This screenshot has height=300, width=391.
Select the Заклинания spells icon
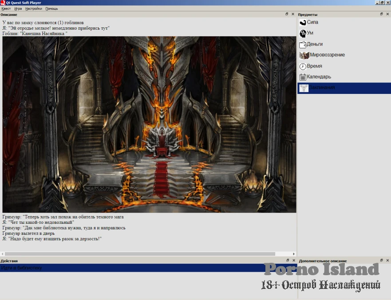304,88
